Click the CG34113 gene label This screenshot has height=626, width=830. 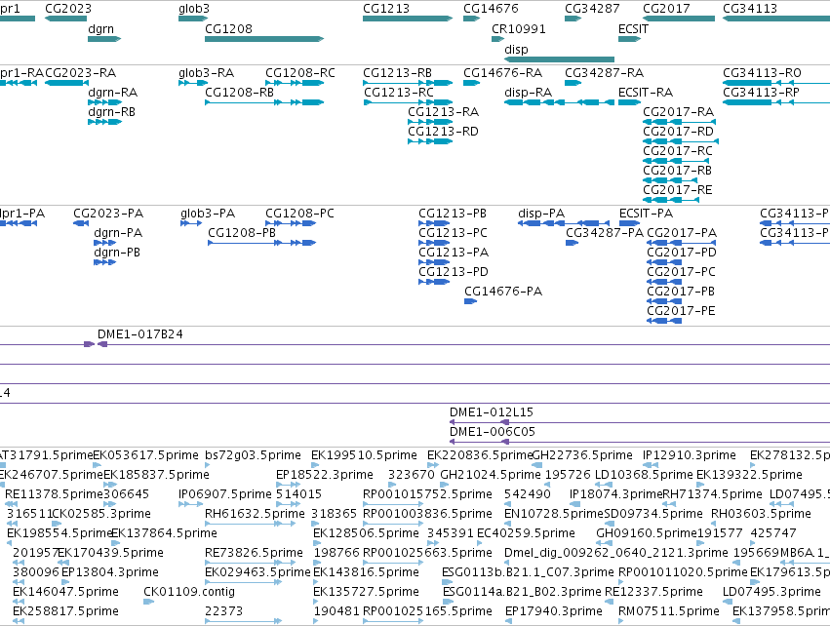[x=750, y=9]
